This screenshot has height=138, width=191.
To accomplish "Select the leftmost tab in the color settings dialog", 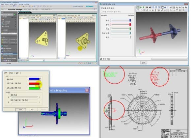I will (x=6, y=73).
